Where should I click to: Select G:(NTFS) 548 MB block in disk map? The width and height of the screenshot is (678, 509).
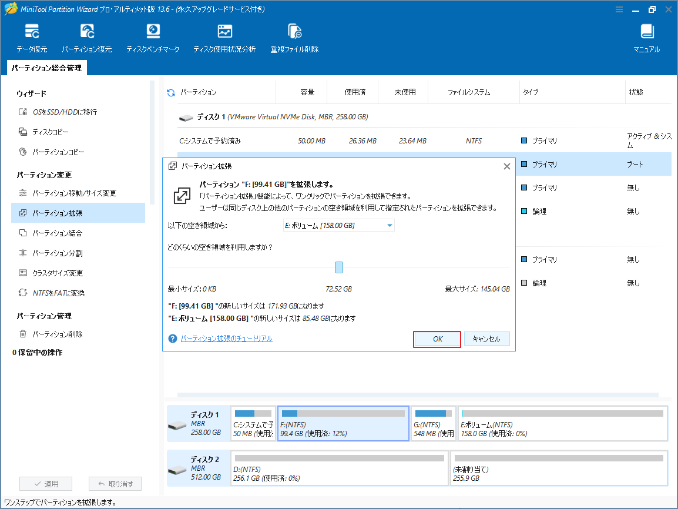pos(433,423)
